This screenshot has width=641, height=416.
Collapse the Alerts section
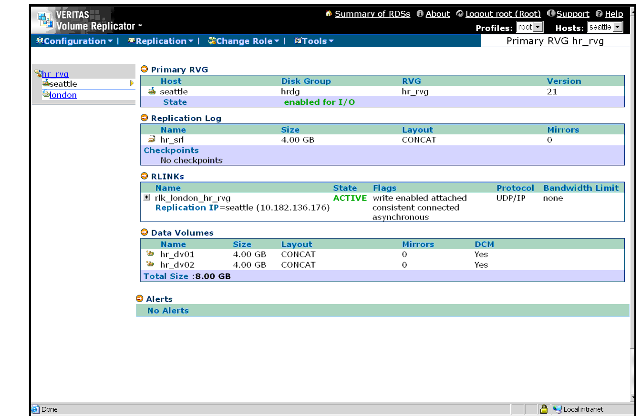(139, 299)
